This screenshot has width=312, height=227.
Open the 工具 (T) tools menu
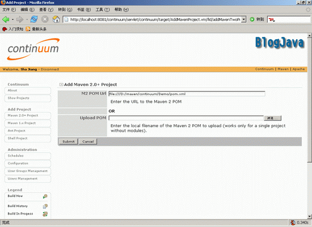coord(103,10)
